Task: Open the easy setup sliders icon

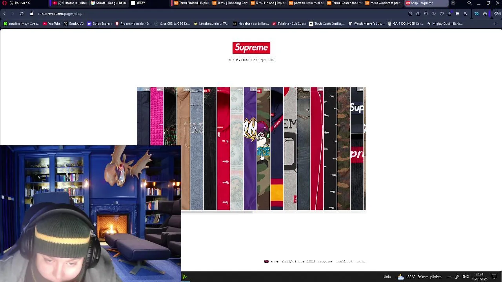Action: coord(457,14)
